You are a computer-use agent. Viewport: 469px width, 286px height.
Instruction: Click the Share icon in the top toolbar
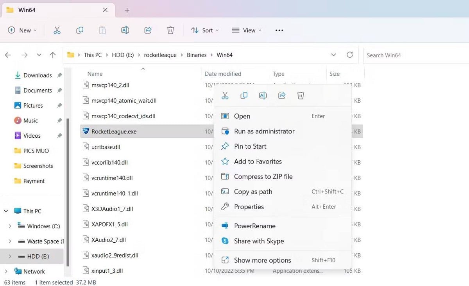click(148, 30)
